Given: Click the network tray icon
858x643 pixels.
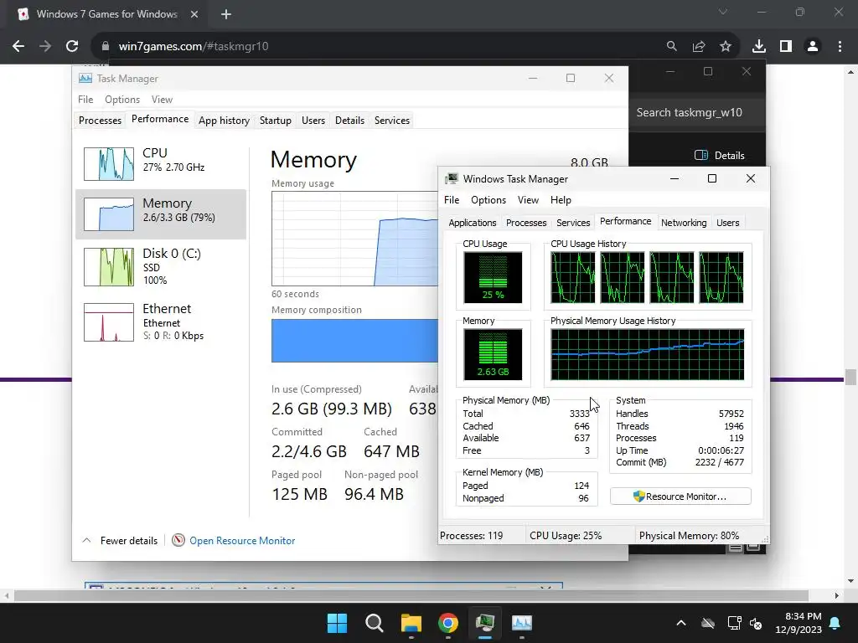Looking at the screenshot, I should pos(734,623).
